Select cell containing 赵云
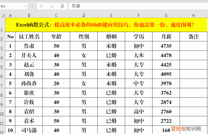 (29, 65)
